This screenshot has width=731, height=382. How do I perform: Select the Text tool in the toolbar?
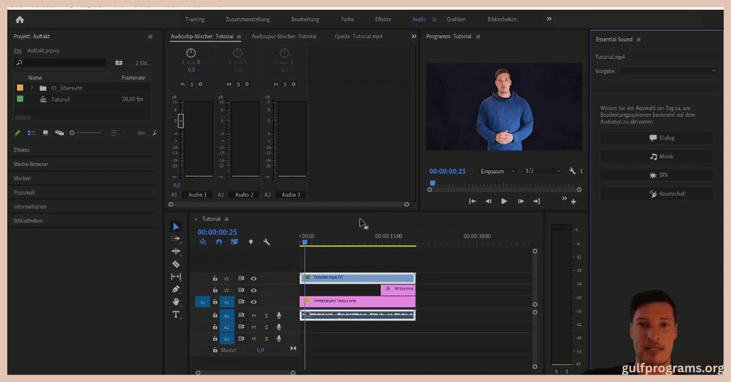[x=176, y=314]
